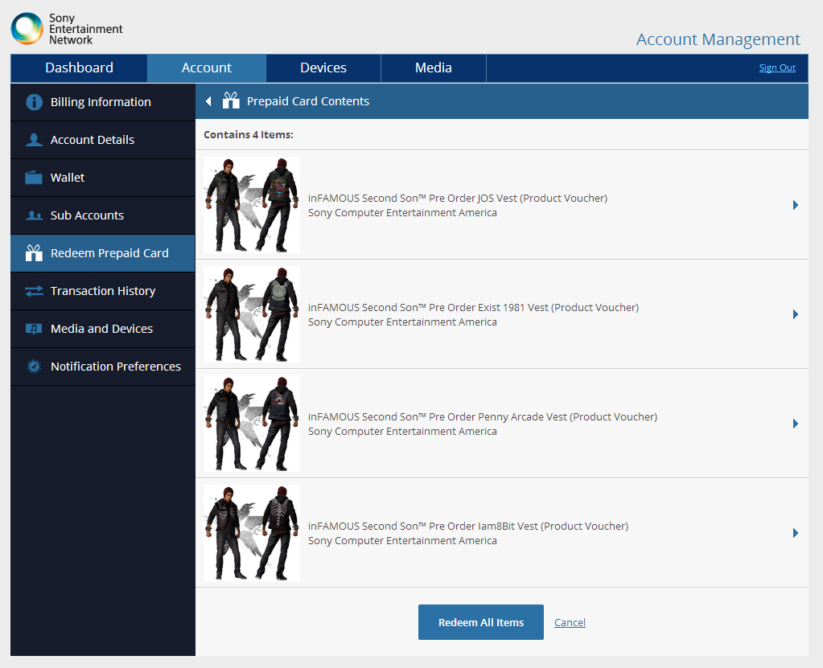Click the Sign Out link
823x668 pixels.
777,68
